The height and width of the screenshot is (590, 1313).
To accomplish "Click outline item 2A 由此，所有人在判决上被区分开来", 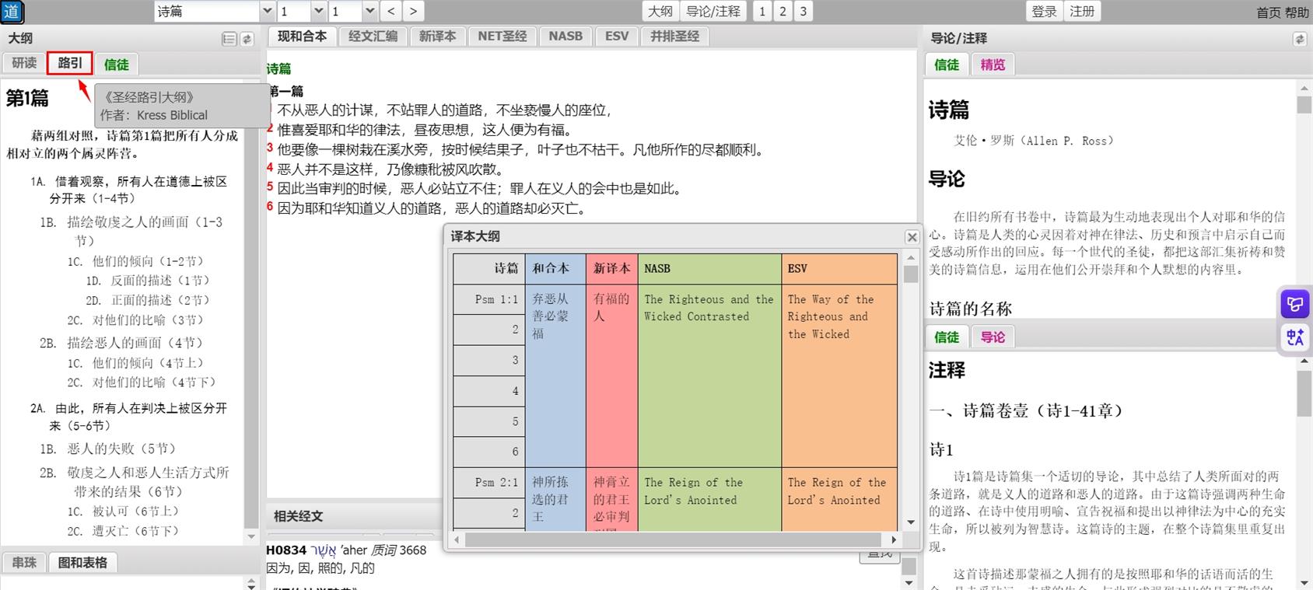I will click(x=129, y=417).
